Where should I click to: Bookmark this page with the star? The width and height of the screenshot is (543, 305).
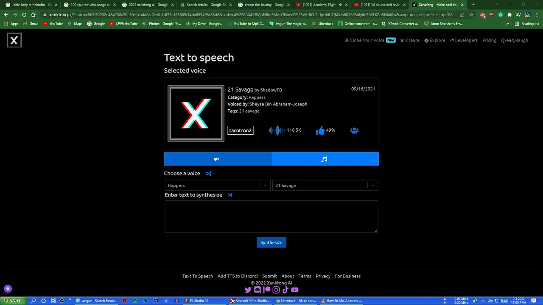point(471,14)
